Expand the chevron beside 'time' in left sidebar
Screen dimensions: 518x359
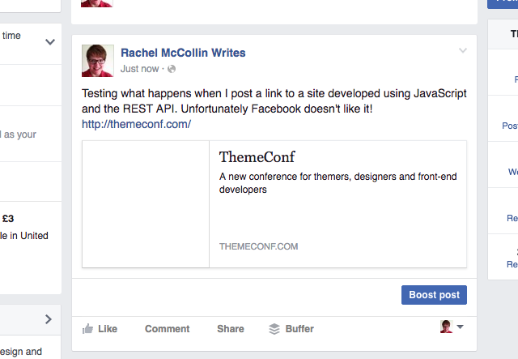(x=50, y=42)
